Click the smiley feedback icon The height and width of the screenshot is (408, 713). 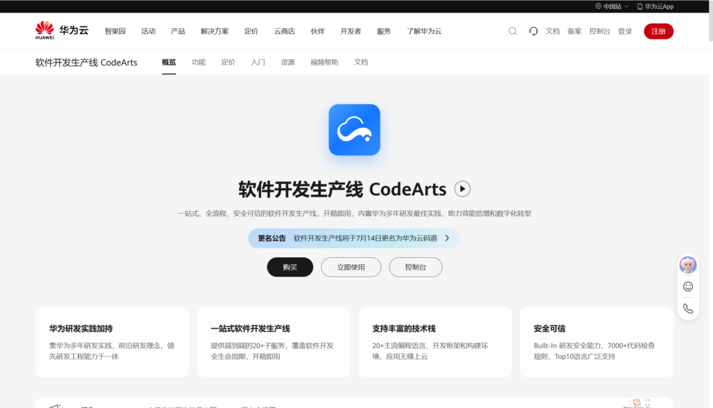pos(687,286)
